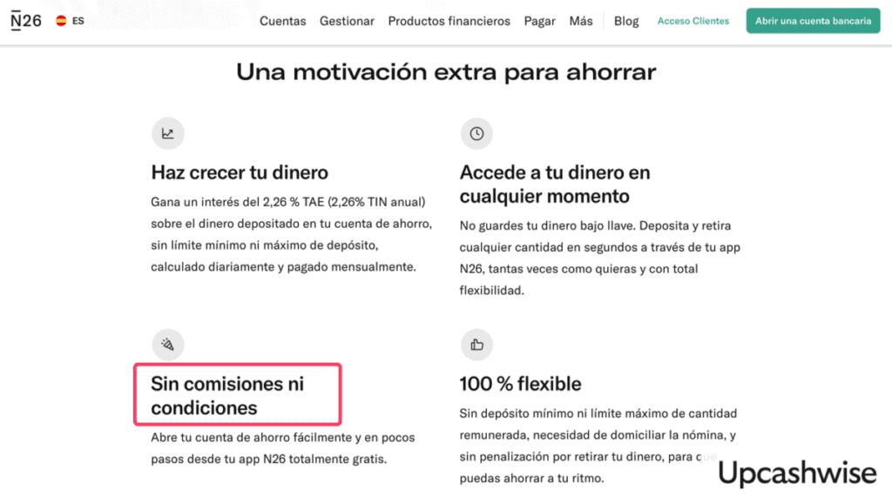Open the Cuentas menu
The height and width of the screenshot is (504, 892).
pos(283,21)
